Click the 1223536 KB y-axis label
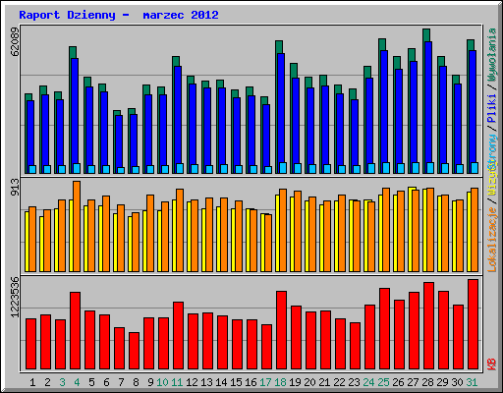 pos(15,297)
